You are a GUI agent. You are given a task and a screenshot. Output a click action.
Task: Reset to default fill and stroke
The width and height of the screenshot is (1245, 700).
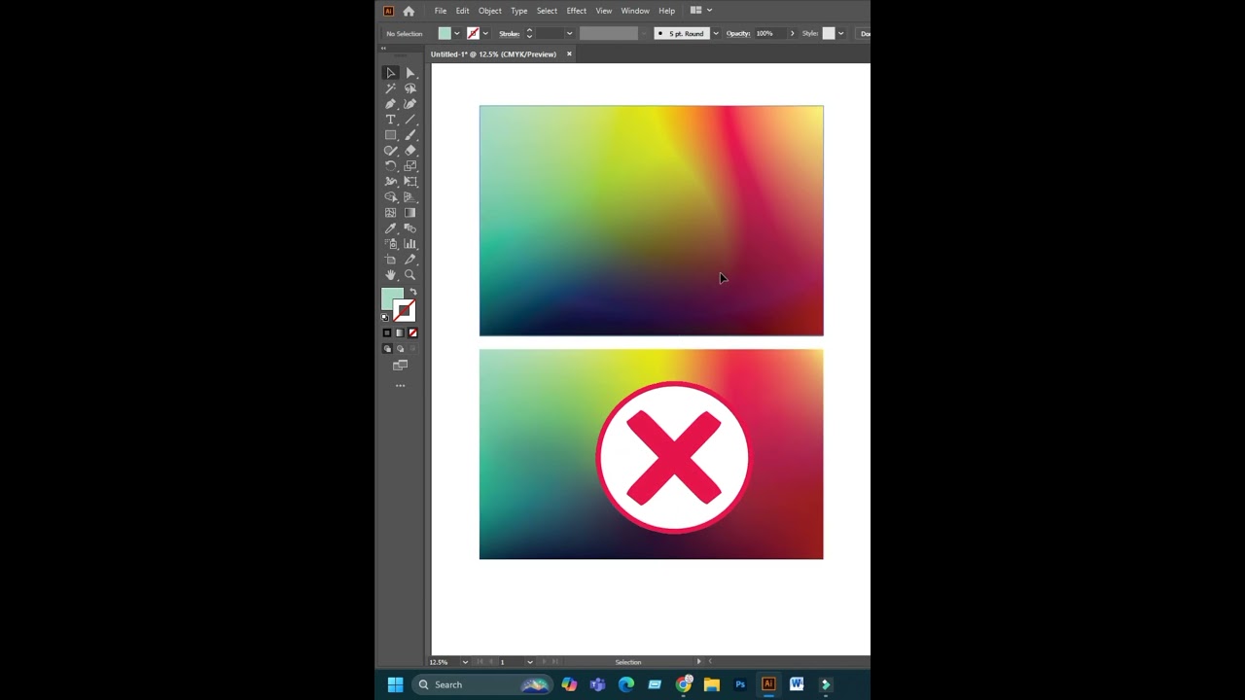[x=385, y=317]
